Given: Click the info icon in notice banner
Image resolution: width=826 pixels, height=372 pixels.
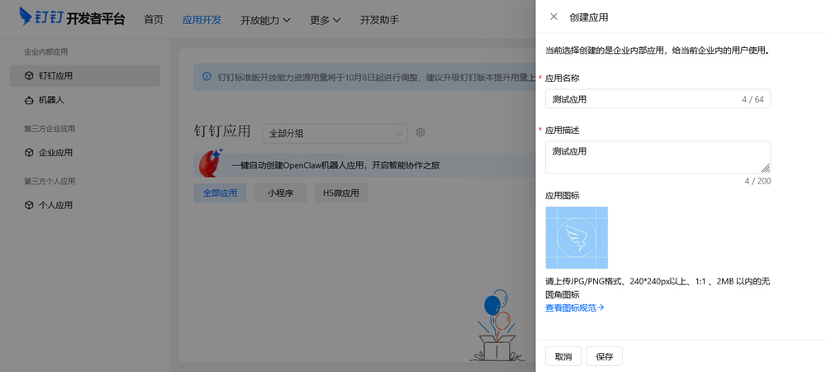Looking at the screenshot, I should point(206,78).
